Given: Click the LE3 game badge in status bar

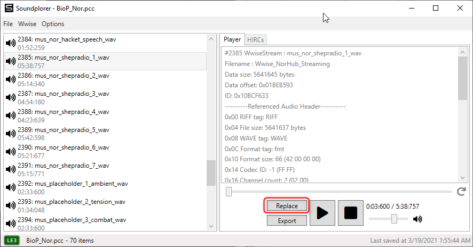Looking at the screenshot, I should tap(12, 241).
